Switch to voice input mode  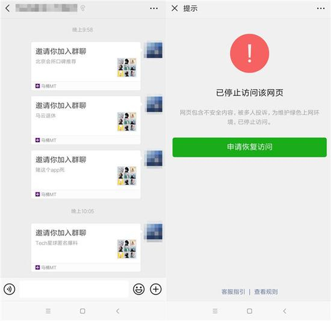pos(9,289)
